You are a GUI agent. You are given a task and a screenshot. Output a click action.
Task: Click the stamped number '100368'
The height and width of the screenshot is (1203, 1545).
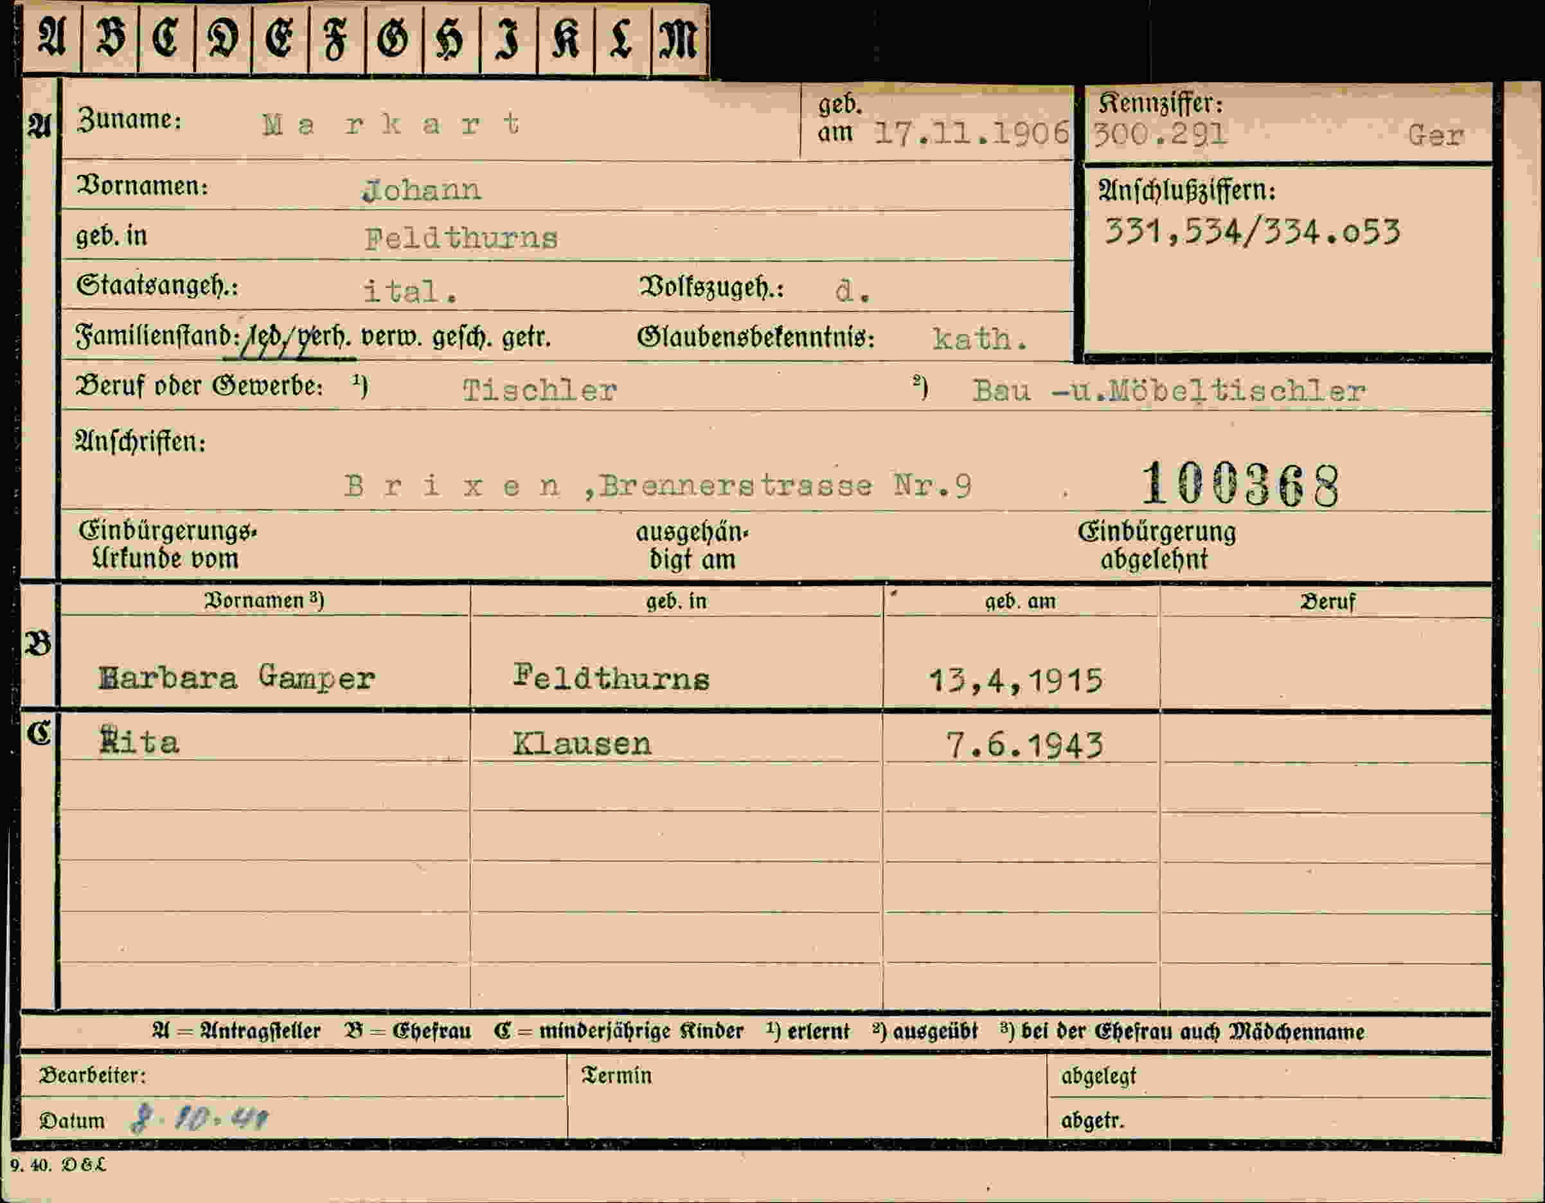[x=1240, y=485]
